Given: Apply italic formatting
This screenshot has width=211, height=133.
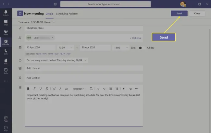Looking at the screenshot, I should pos(34,89).
